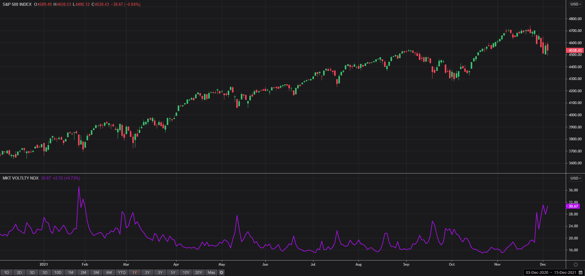
Task: Choose the 20Y time range
Action: click(x=198, y=273)
